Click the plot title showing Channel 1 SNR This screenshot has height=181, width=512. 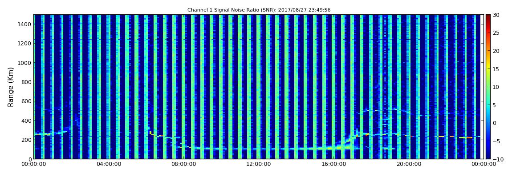pos(259,10)
